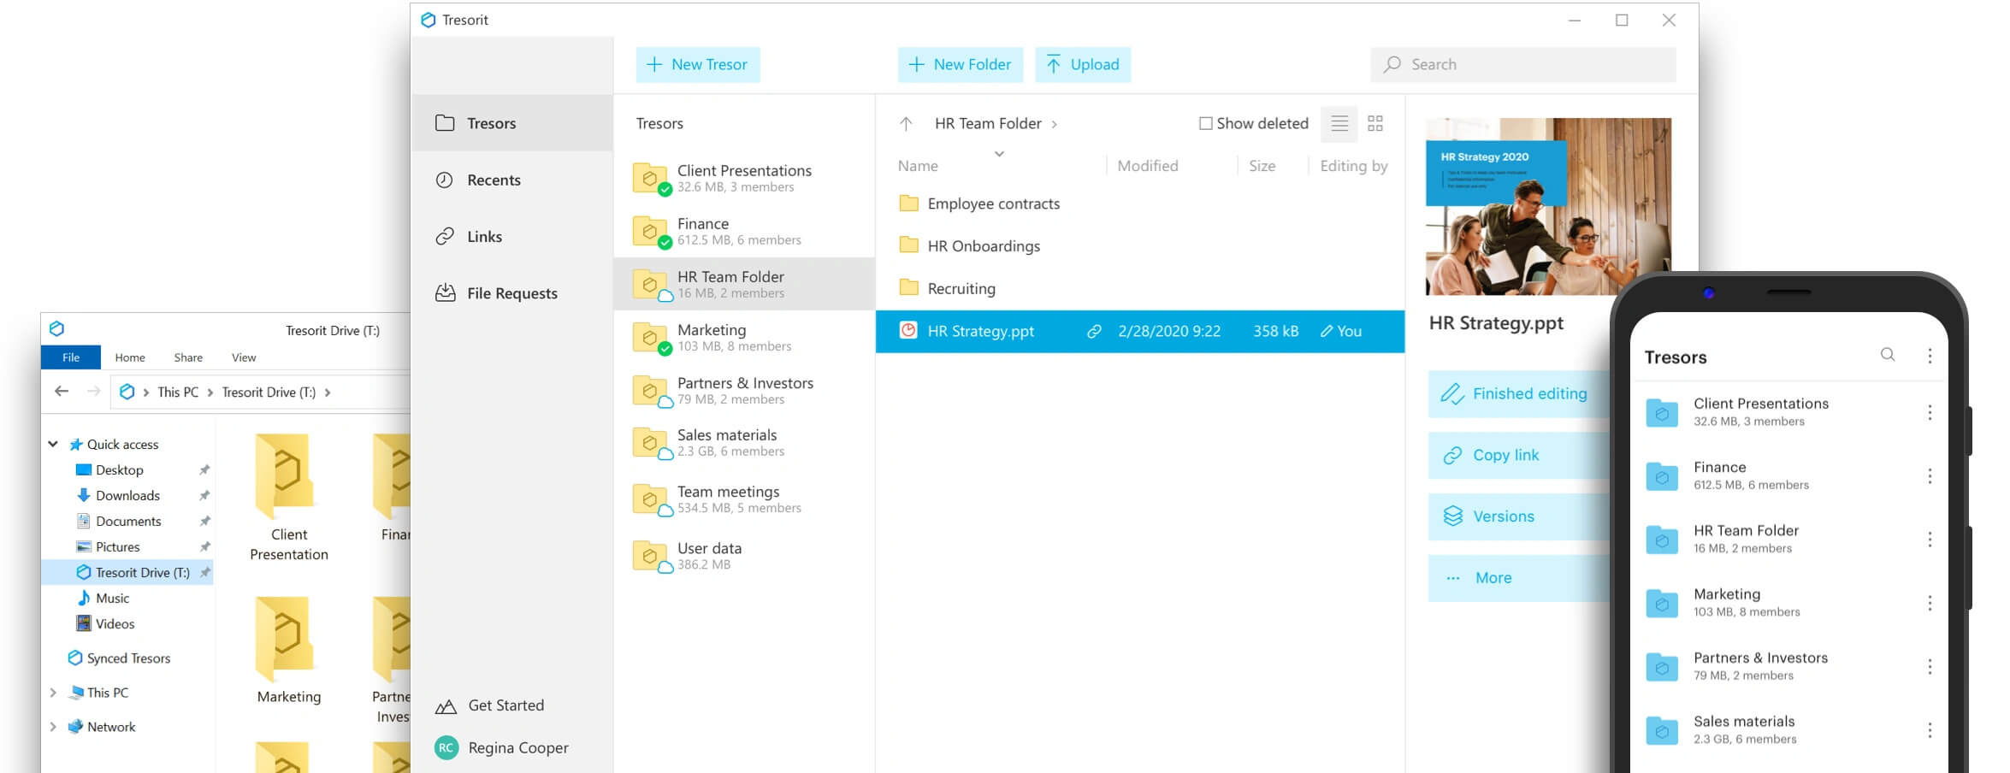Create a New Tresor

(698, 65)
